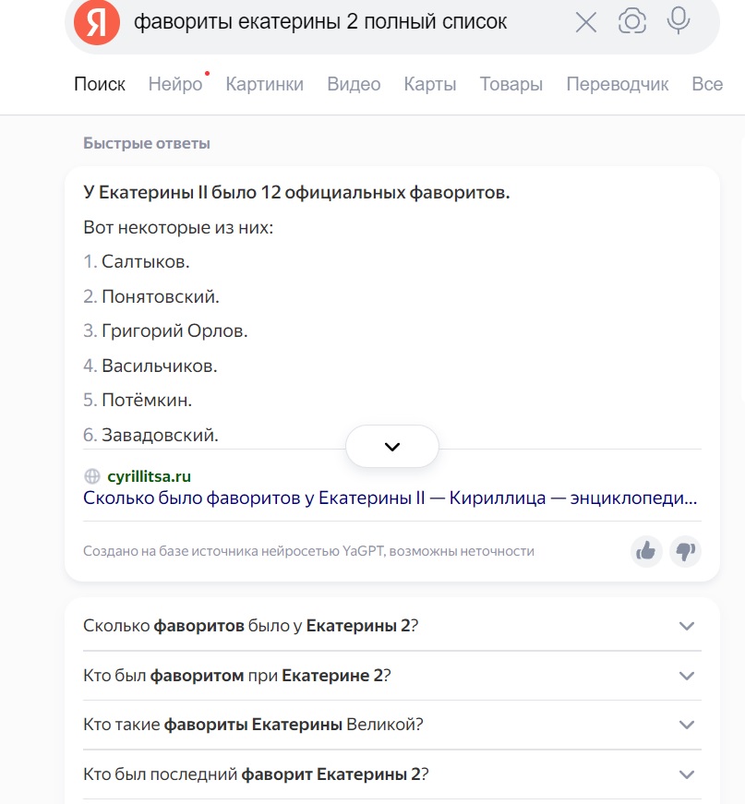Open camera image search
The image size is (745, 804).
coord(632,21)
